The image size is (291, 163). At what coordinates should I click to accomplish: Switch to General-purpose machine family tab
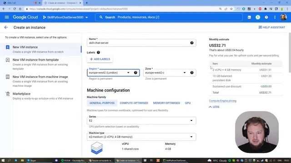tap(102, 103)
